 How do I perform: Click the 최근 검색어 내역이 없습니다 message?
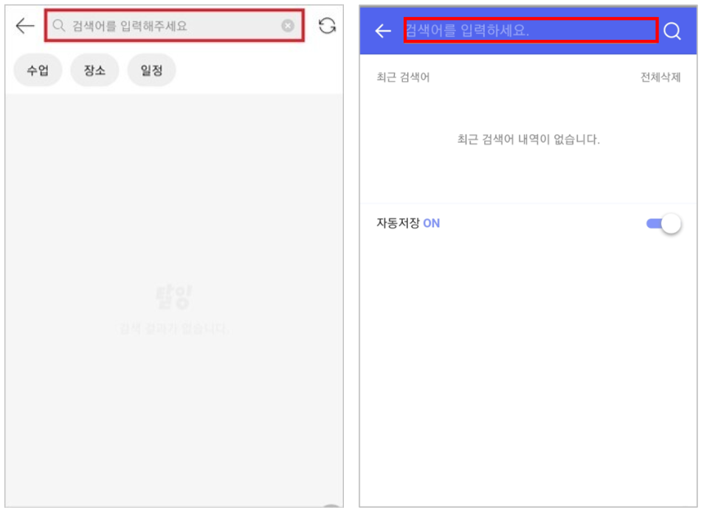coord(528,139)
